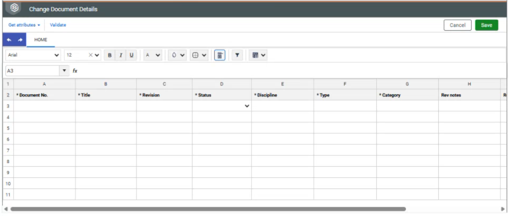Open the cell borders tool
The width and height of the screenshot is (509, 216).
tap(199, 56)
